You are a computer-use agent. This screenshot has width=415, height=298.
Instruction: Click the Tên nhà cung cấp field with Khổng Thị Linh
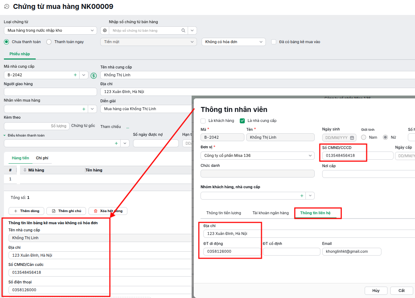coord(258,75)
